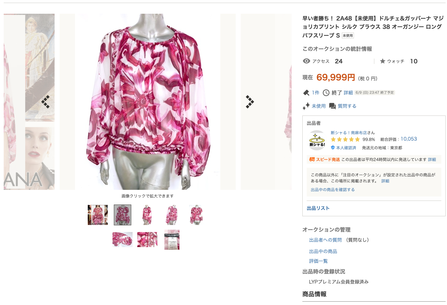447x305 pixels.
Task: Select the first thumbnail with model advertisement
Action: click(x=98, y=215)
